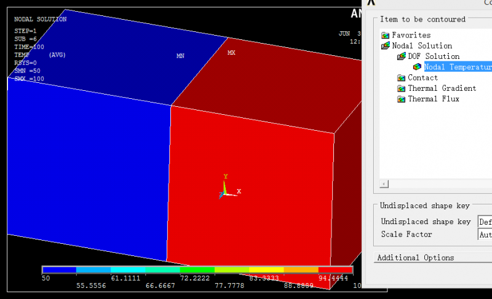Click the green segment of the contour legend
This screenshot has height=299, width=492.
pyautogui.click(x=197, y=270)
